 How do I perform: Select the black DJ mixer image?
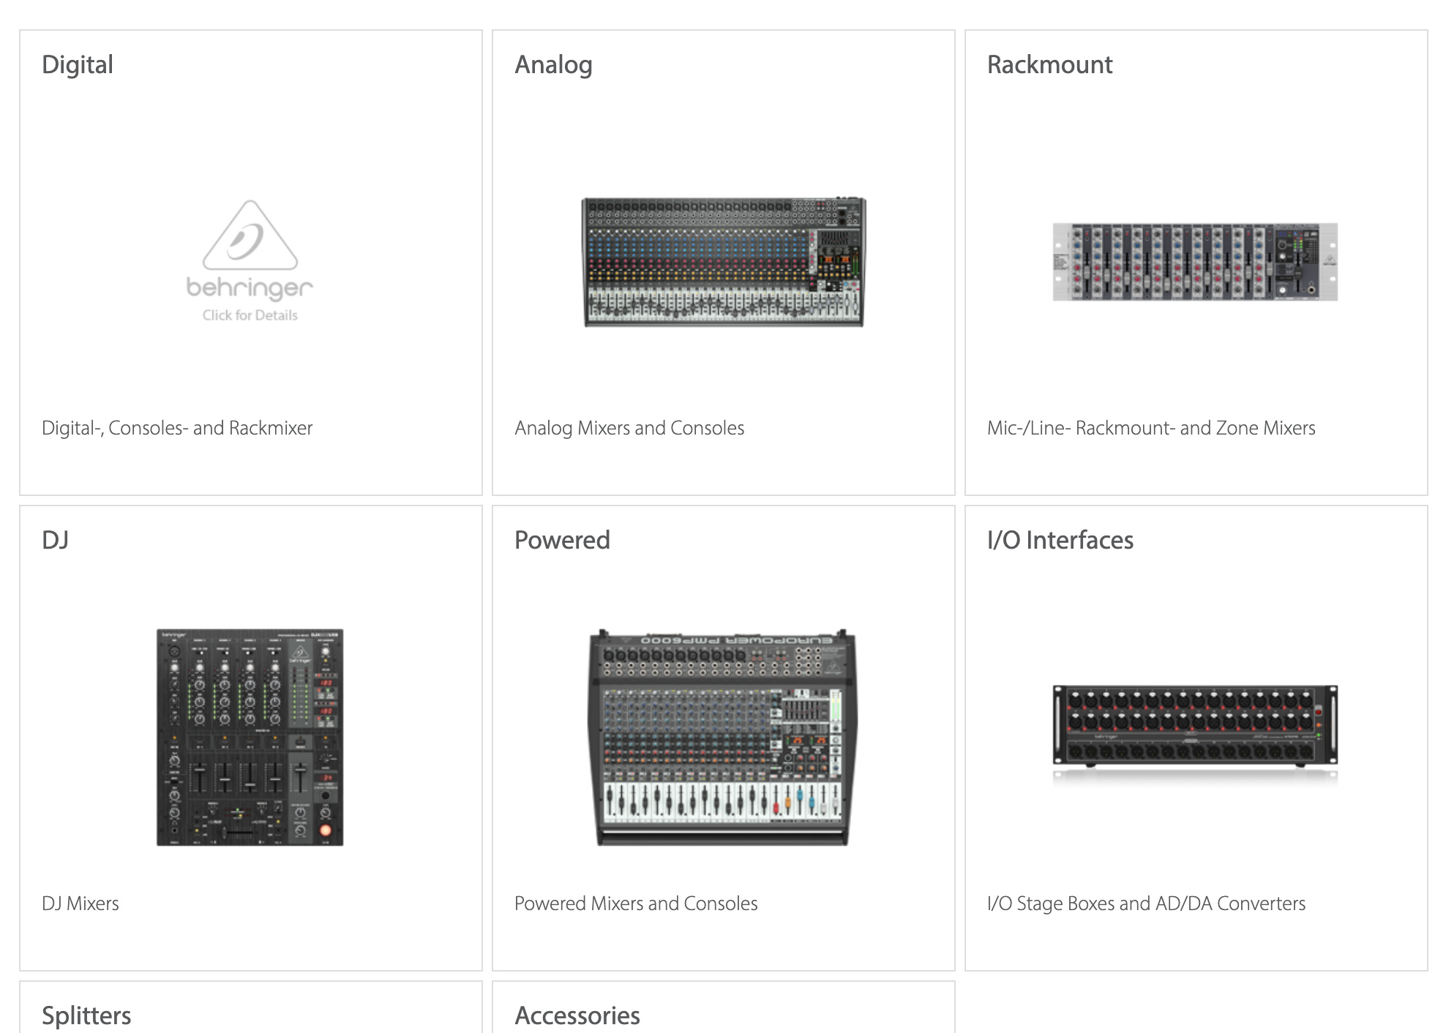tap(250, 737)
